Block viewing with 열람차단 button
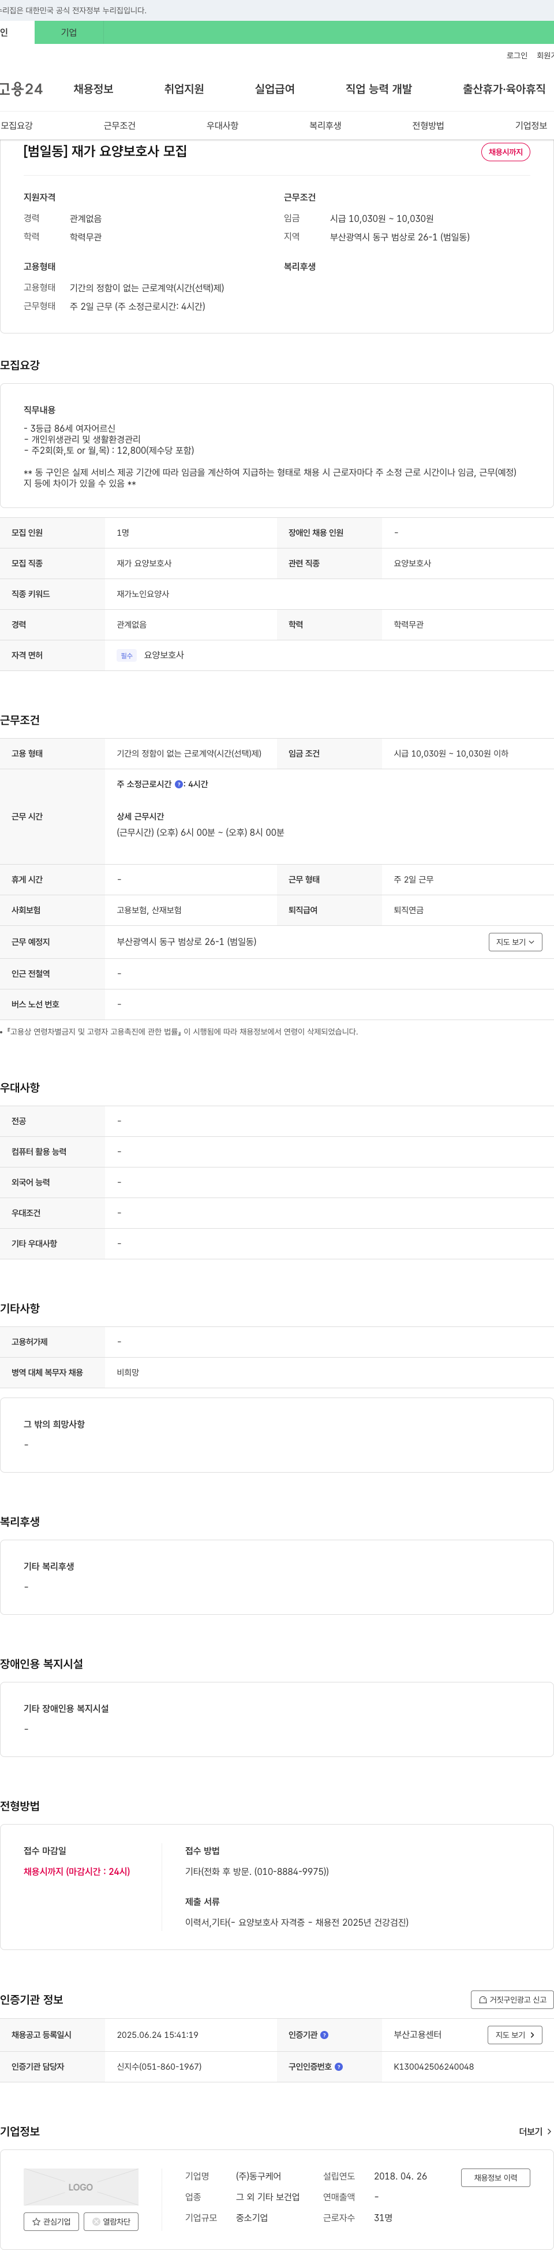 111,2221
